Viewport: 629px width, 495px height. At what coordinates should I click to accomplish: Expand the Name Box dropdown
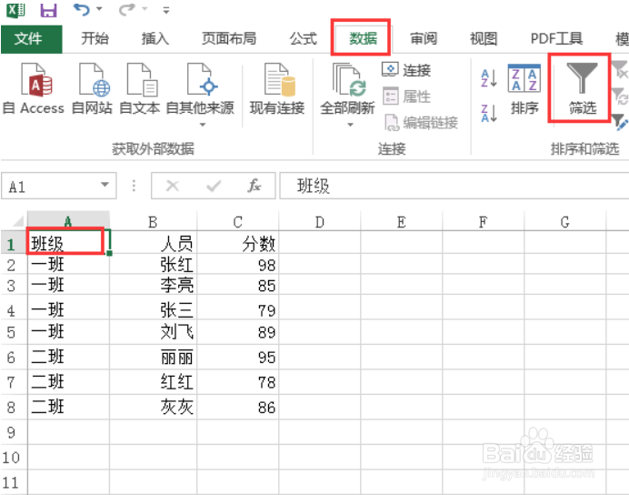105,185
